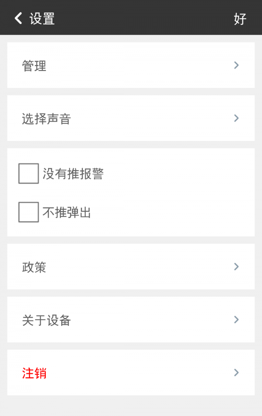Click chevron next to 管理
The image size is (262, 416).
click(x=236, y=66)
